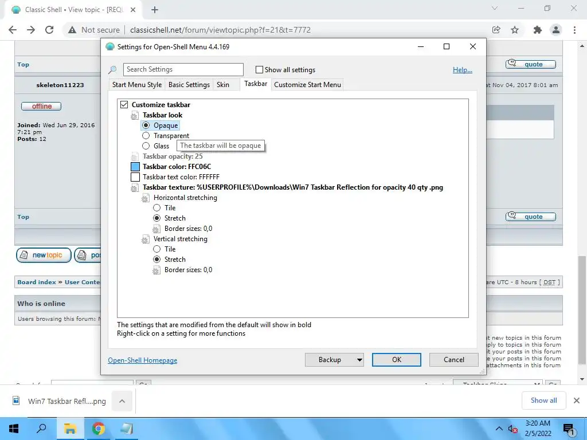Click icon beside second Border sizes: 0,0
The image size is (587, 440).
pyautogui.click(x=156, y=270)
